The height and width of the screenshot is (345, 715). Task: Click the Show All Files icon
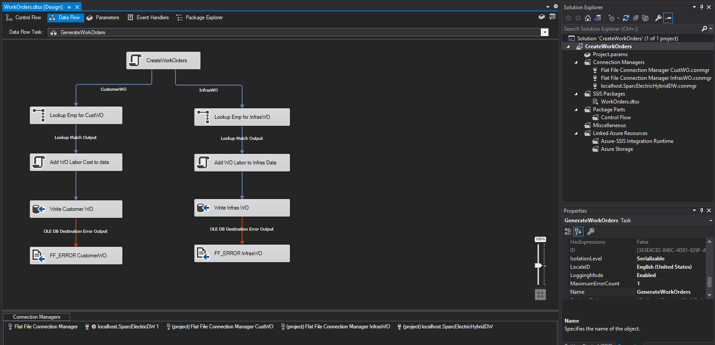[x=645, y=18]
